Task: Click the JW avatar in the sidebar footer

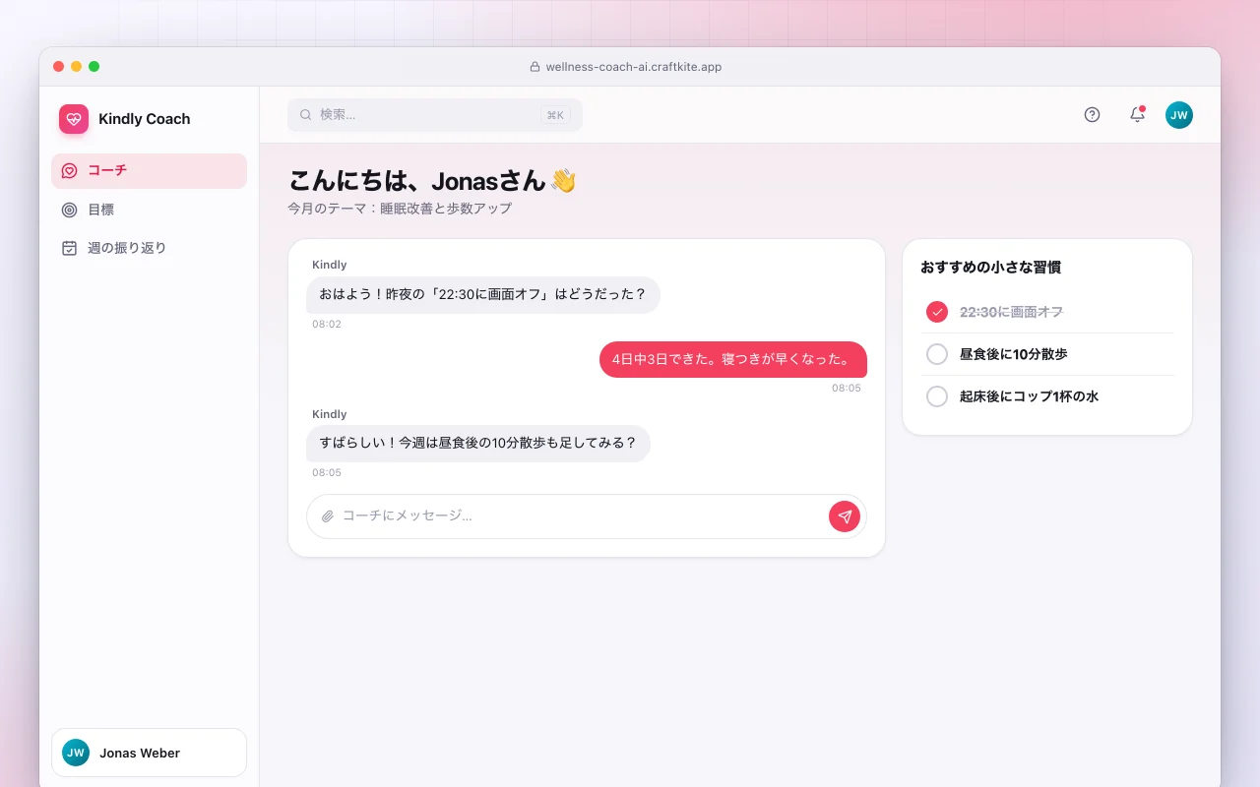Action: pyautogui.click(x=76, y=753)
